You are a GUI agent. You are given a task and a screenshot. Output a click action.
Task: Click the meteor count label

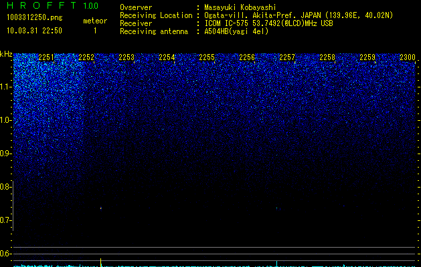95,21
